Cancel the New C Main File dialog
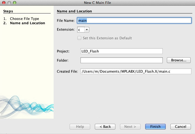The image size is (195, 134). (180, 126)
